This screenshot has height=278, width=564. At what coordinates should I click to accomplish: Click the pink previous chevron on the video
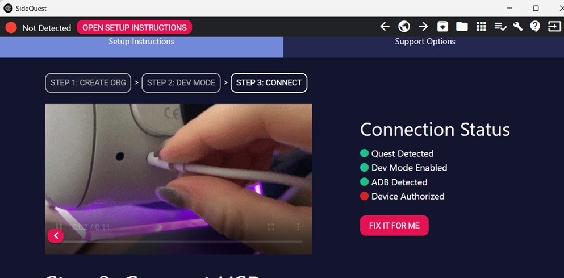click(56, 236)
